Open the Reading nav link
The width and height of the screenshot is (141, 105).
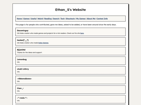(48, 19)
